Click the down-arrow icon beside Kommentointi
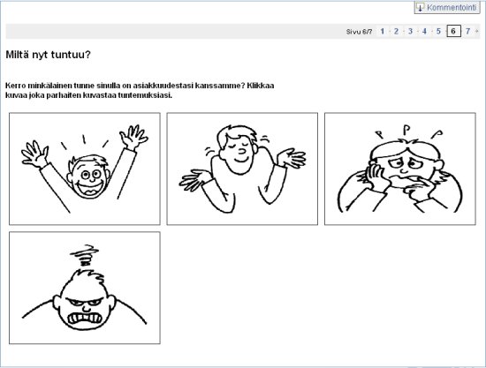 pos(420,7)
